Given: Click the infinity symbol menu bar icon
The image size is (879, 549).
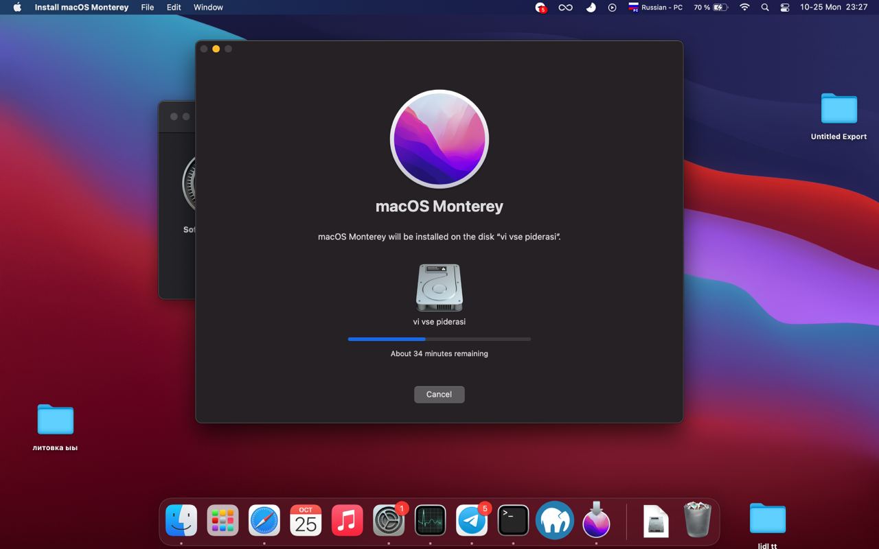Looking at the screenshot, I should 565,8.
